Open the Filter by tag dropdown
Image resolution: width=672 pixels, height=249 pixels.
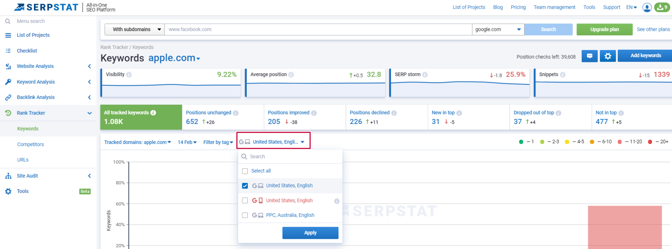click(218, 142)
